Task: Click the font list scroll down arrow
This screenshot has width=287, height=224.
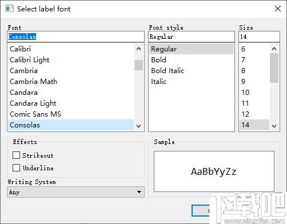Action: point(138,126)
